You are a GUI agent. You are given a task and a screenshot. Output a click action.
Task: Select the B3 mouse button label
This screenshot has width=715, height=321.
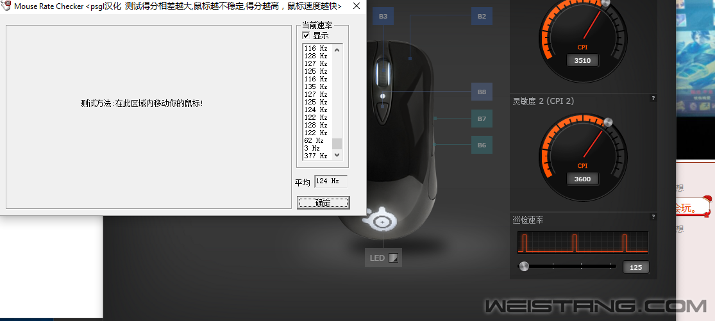pyautogui.click(x=383, y=17)
